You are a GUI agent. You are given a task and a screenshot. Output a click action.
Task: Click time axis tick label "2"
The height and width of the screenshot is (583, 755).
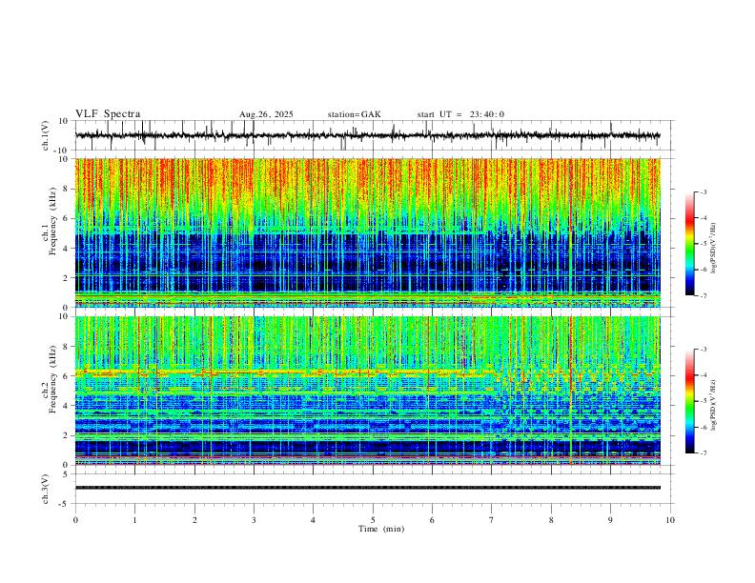pyautogui.click(x=194, y=520)
